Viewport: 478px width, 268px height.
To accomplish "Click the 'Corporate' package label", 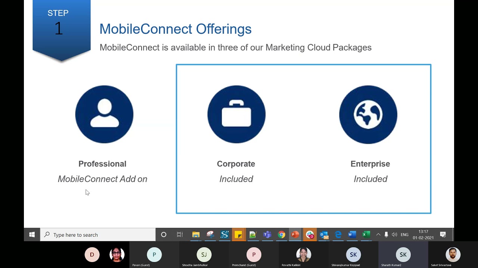I will 236,164.
